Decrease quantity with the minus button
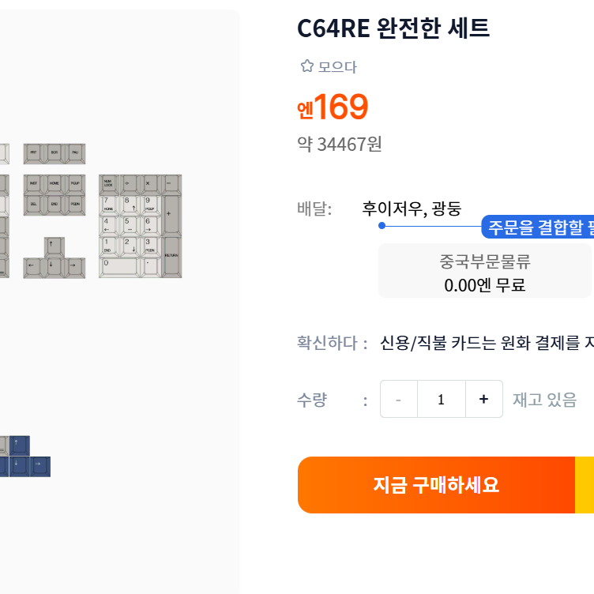Image resolution: width=594 pixels, height=594 pixels. pyautogui.click(x=399, y=399)
